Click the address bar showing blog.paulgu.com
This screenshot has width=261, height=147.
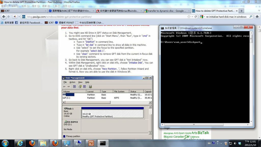[x=107, y=17]
